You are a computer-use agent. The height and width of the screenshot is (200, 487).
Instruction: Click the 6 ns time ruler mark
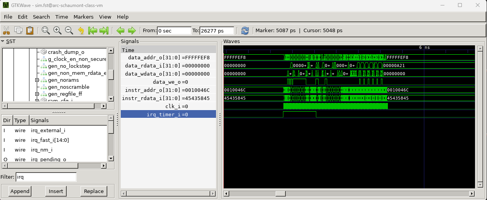424,47
